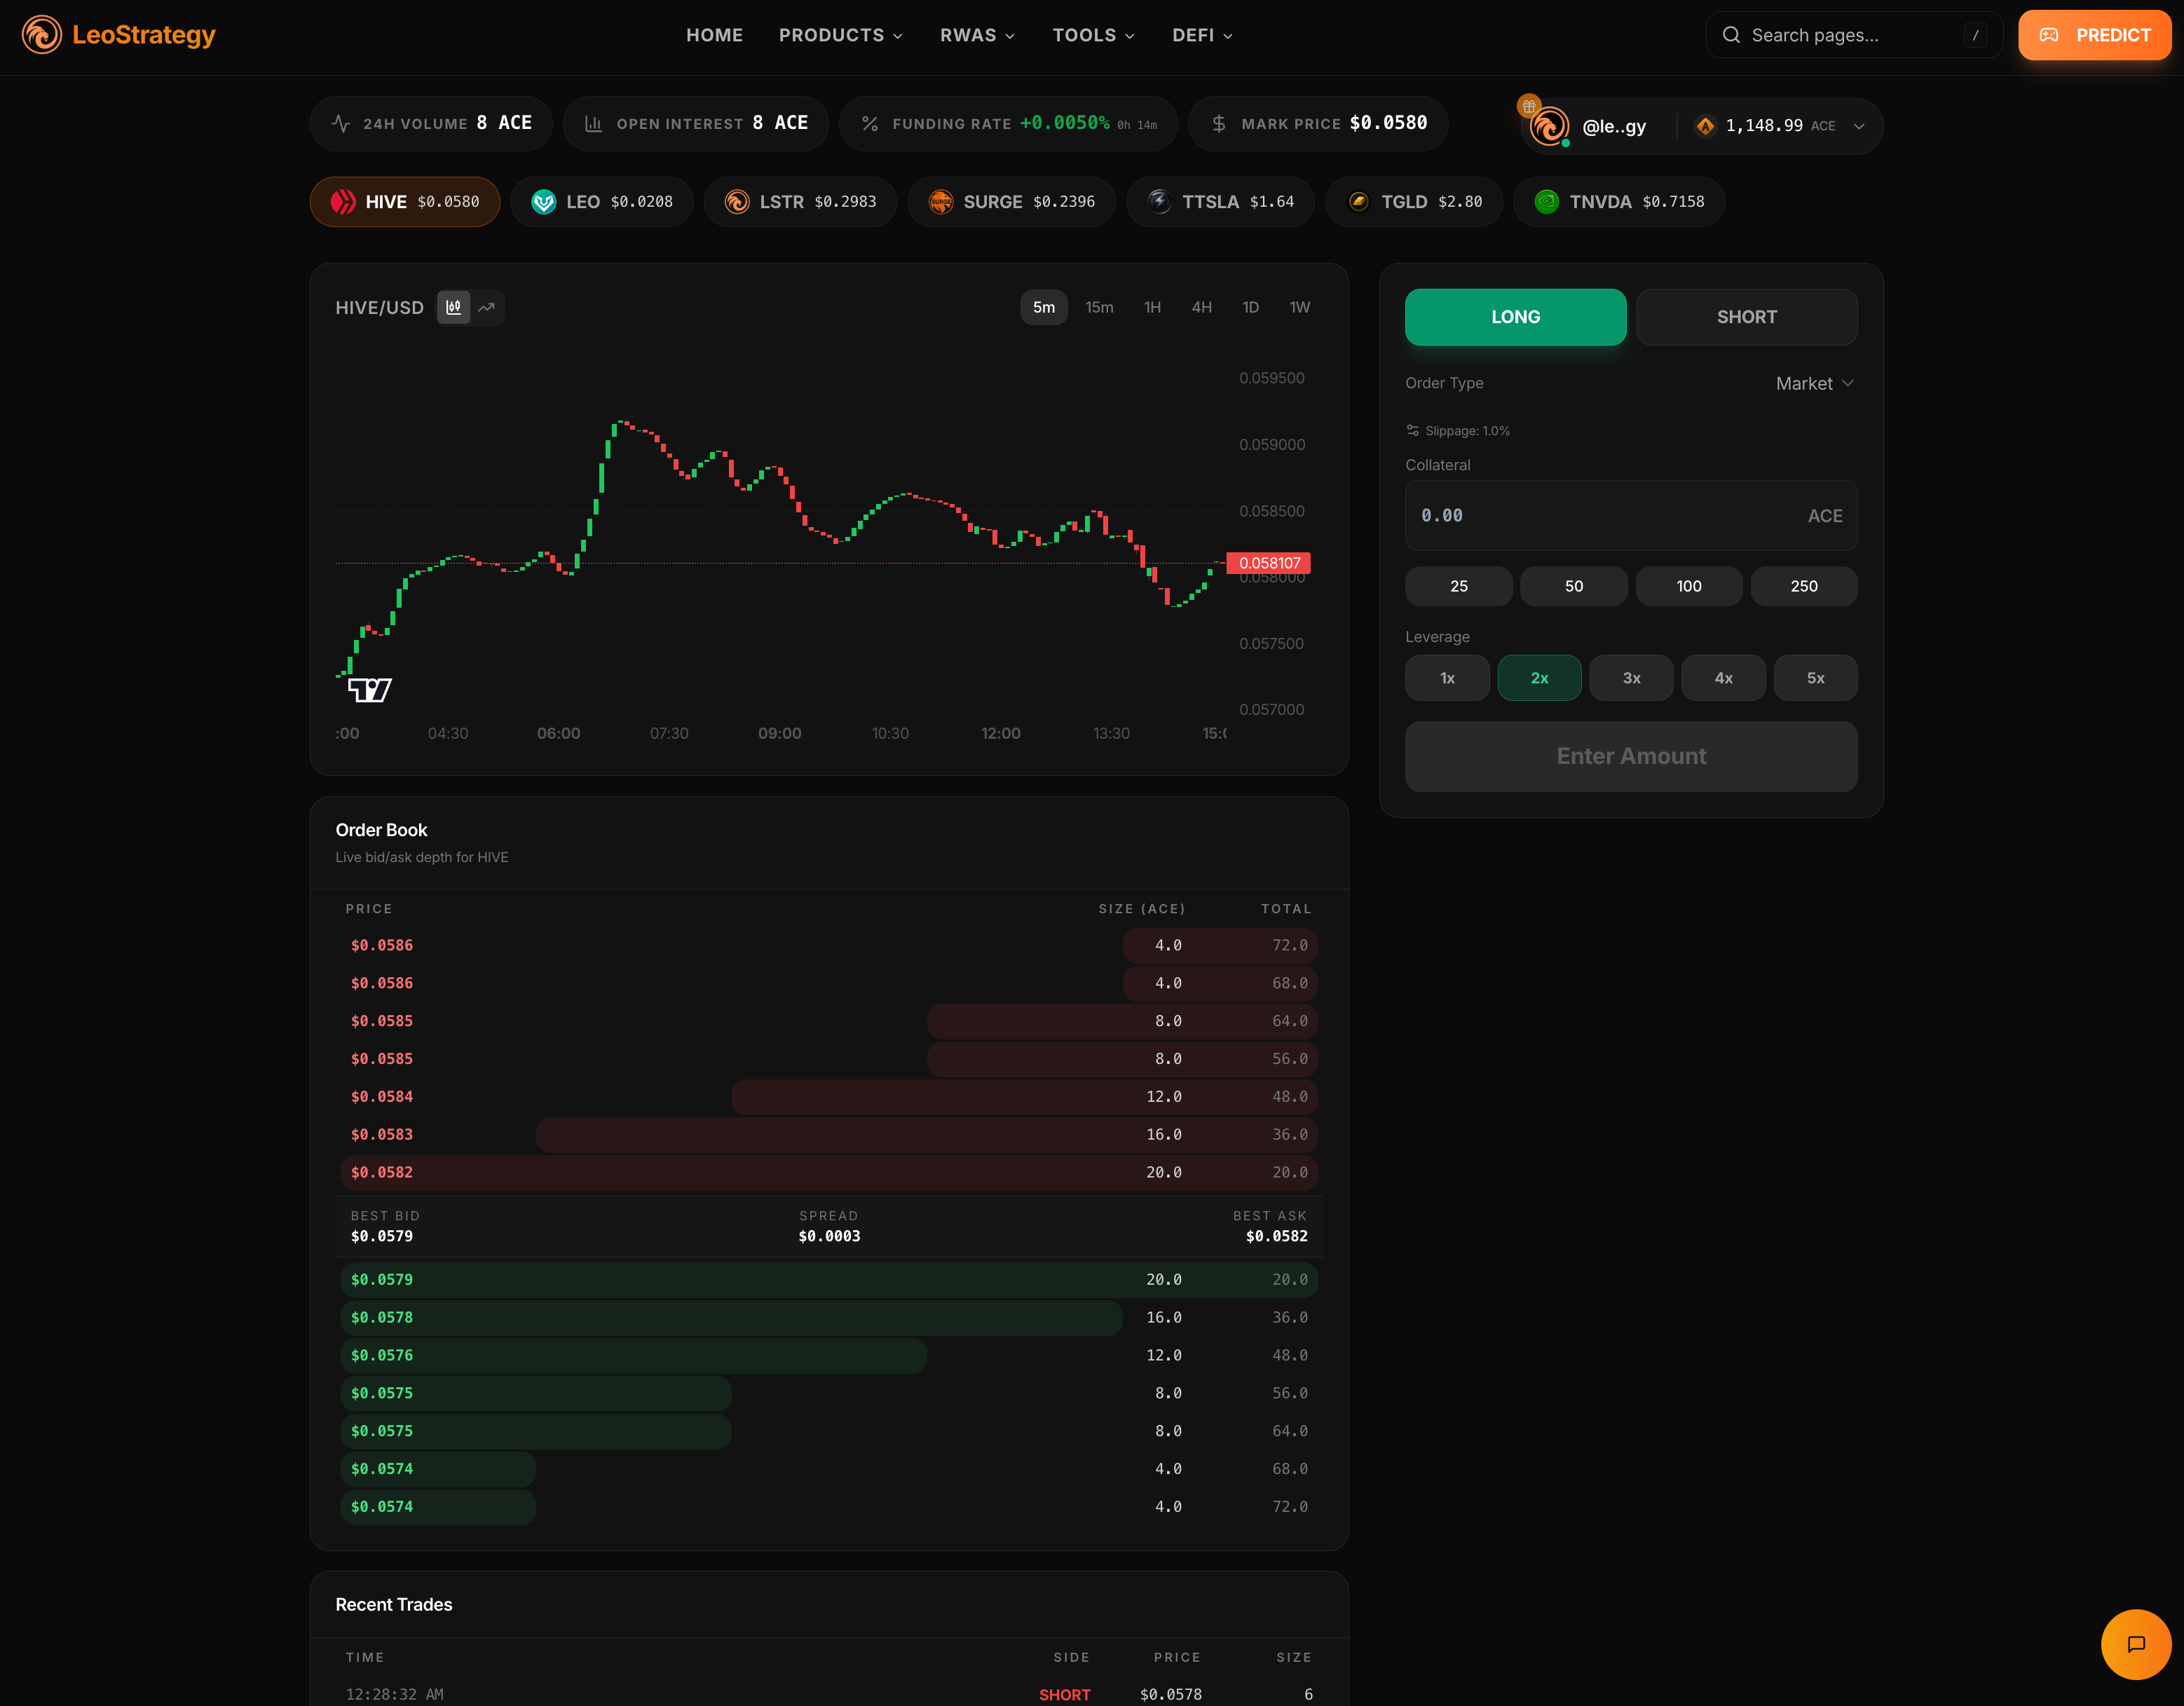Set collateral to 250 ACE
Viewport: 2184px width, 1706px height.
coord(1804,586)
